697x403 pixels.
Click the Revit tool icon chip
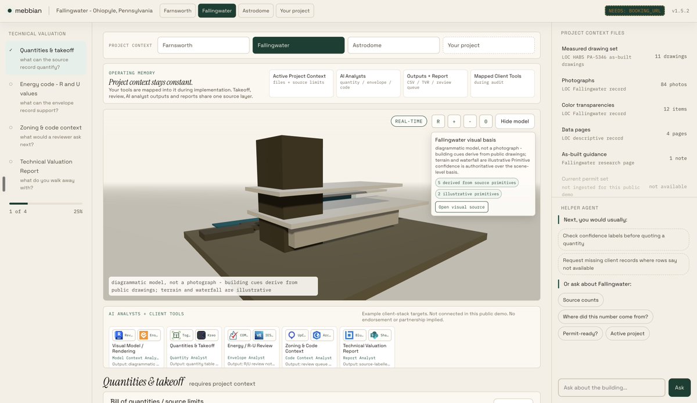[x=123, y=335]
